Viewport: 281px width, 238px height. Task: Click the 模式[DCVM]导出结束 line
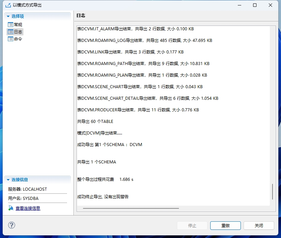coord(100,133)
